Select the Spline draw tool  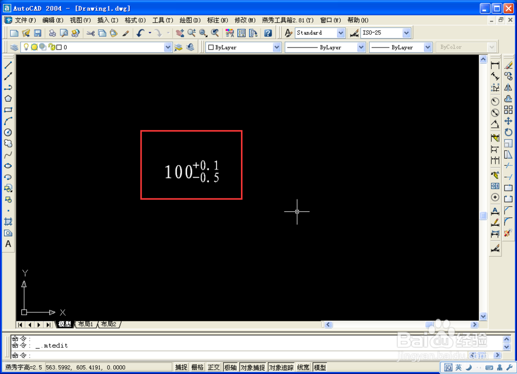(8, 154)
